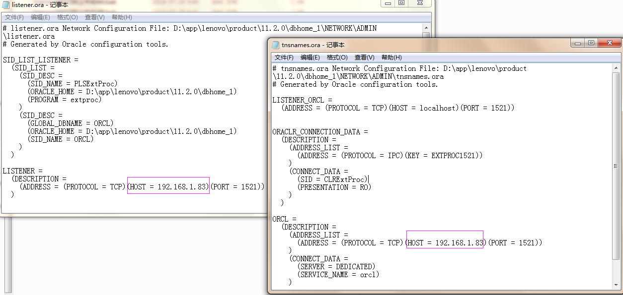Click vertical scrollbar in listener.ora window
This screenshot has width=623, height=295.
tap(426, 30)
